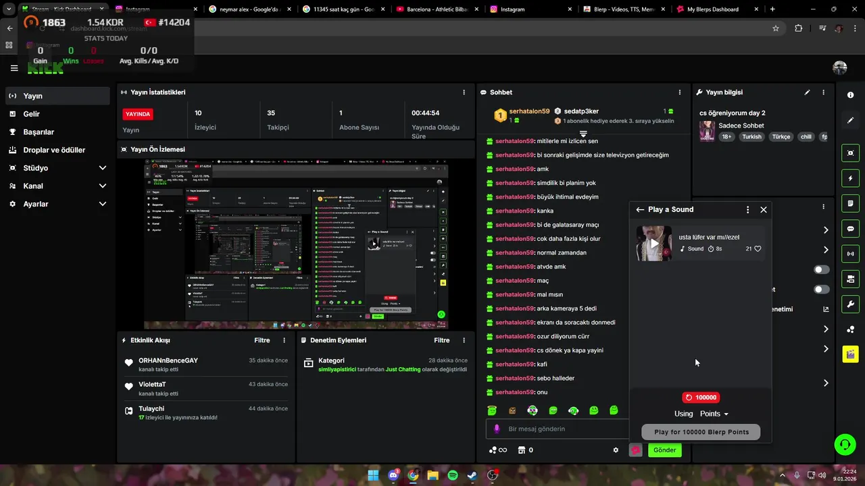Close the Play a Sound panel
865x486 pixels.
coord(764,210)
